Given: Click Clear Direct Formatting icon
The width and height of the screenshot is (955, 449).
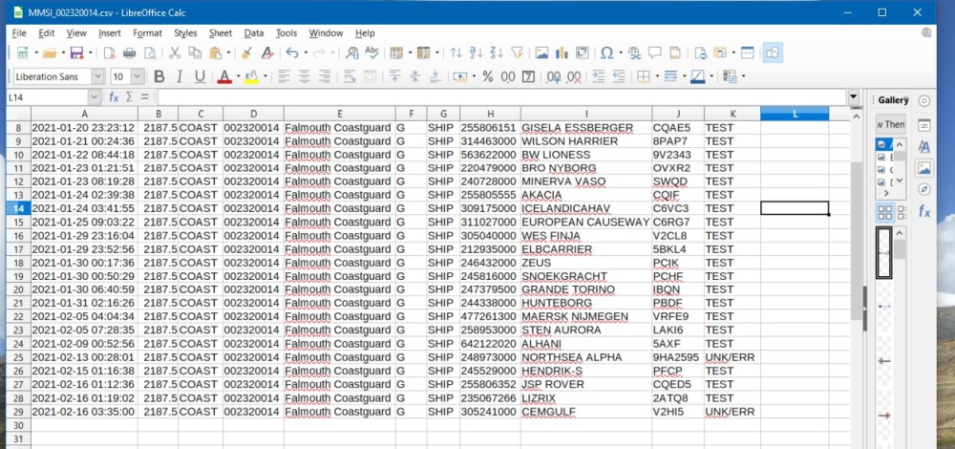Looking at the screenshot, I should click(x=266, y=53).
